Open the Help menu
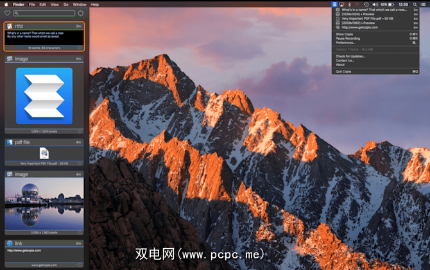 94,4
